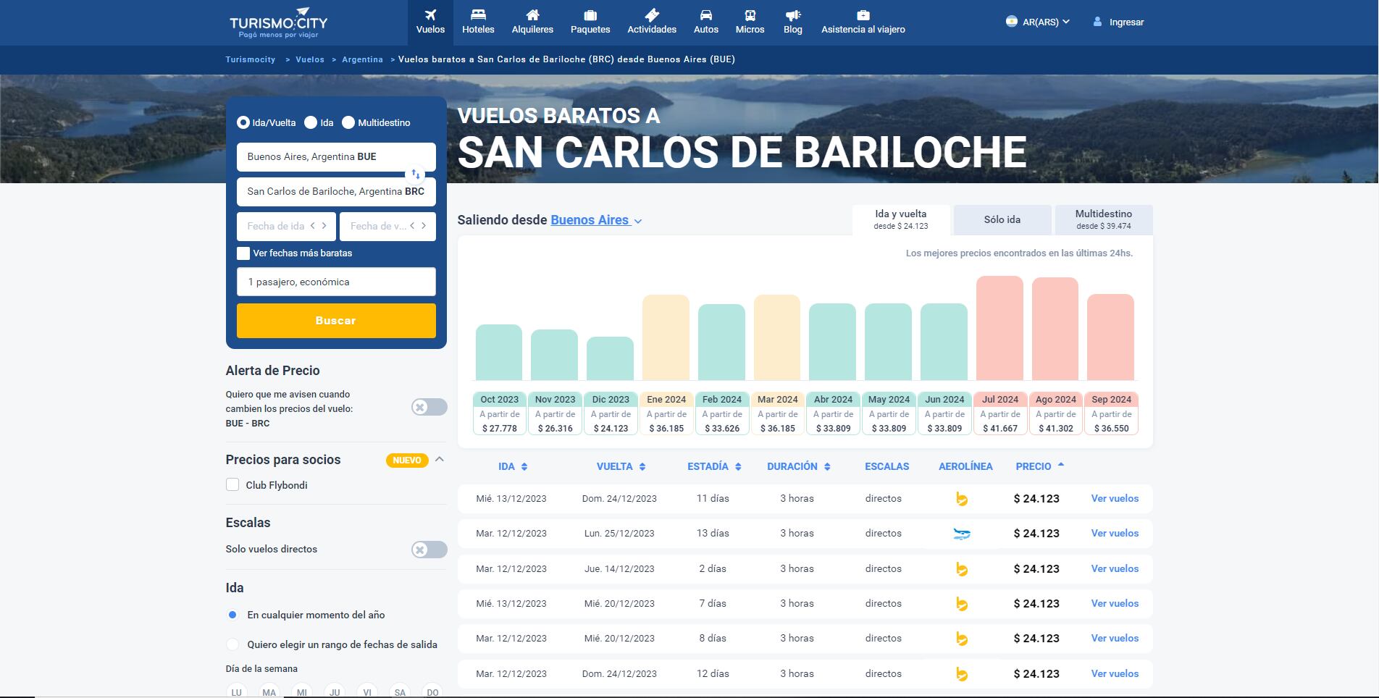This screenshot has height=698, width=1379.
Task: Open Micros bus icon in top nav
Action: 750,14
